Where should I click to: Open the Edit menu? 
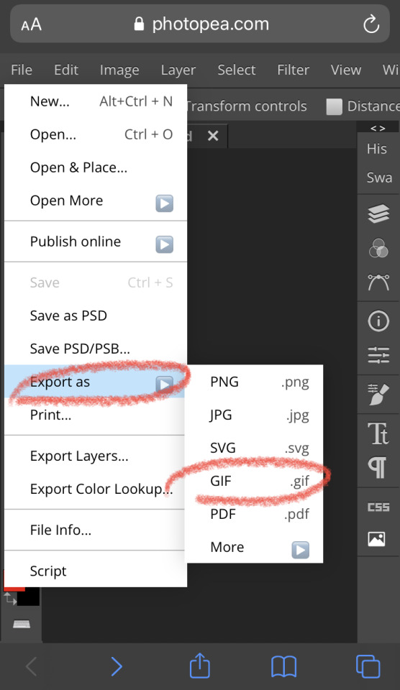[66, 70]
